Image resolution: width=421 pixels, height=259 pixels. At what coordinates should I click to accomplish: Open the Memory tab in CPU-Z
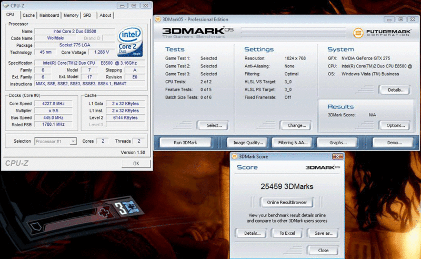pos(71,15)
